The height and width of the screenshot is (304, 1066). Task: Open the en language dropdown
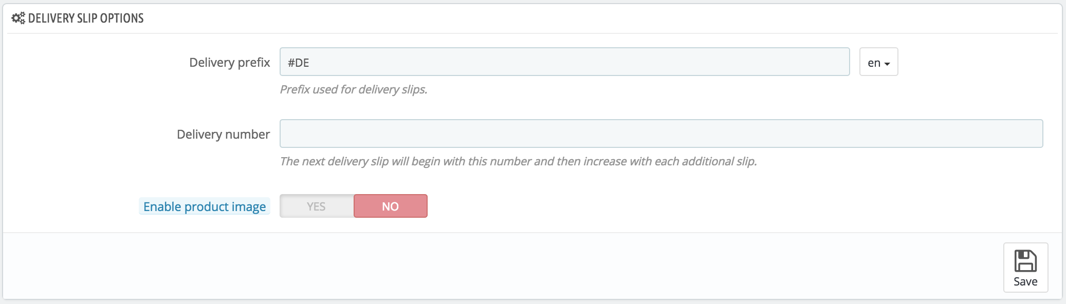click(878, 62)
